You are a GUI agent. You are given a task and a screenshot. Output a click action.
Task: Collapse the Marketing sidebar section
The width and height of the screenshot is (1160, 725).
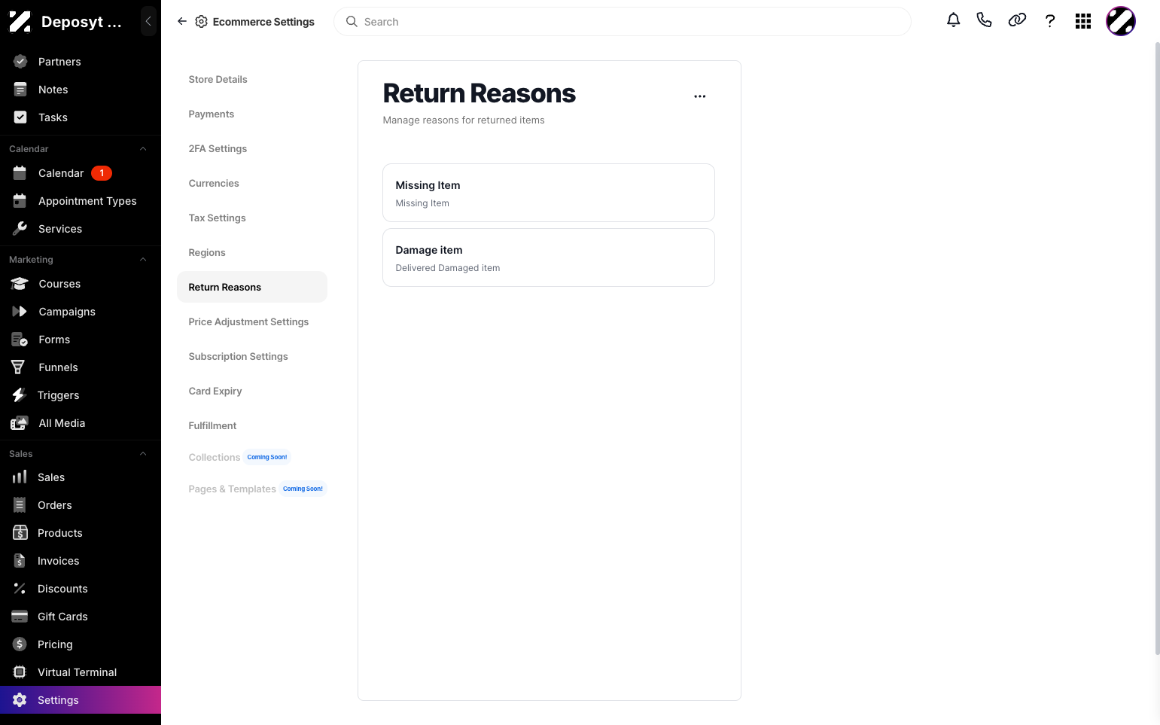[x=143, y=260]
